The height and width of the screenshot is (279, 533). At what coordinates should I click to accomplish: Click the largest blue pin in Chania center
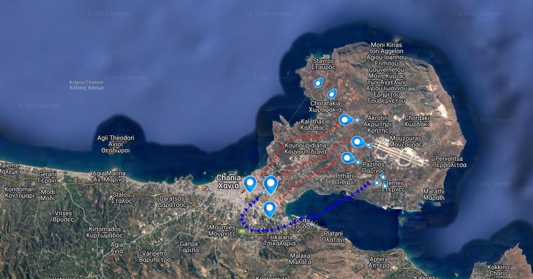270,185
